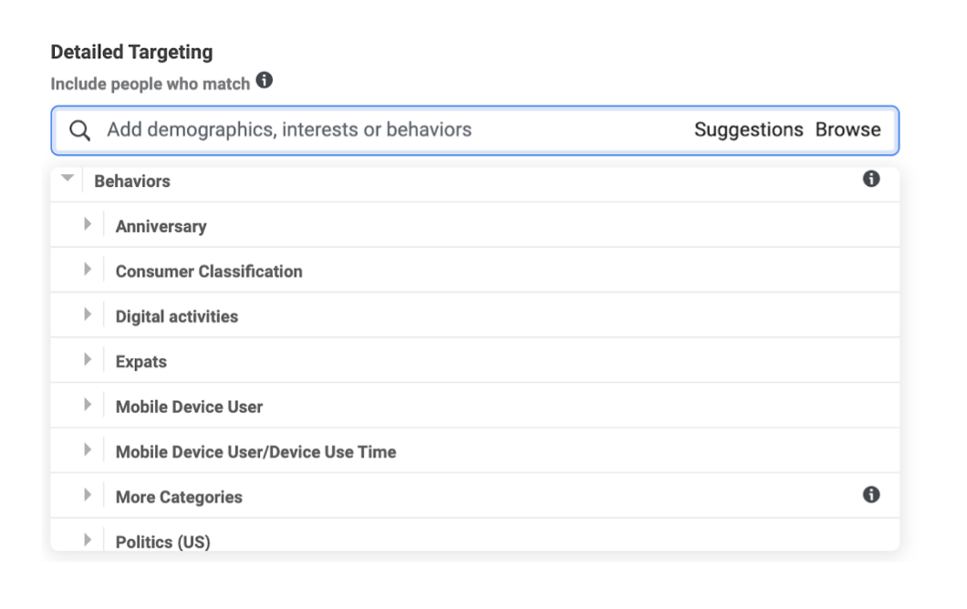Select the More Categories label
The width and height of the screenshot is (967, 609).
[179, 498]
